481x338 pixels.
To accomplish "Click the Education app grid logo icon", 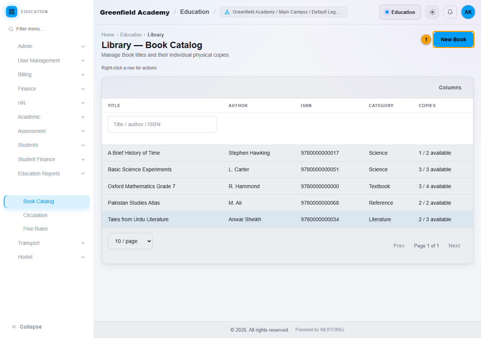I will [x=12, y=12].
